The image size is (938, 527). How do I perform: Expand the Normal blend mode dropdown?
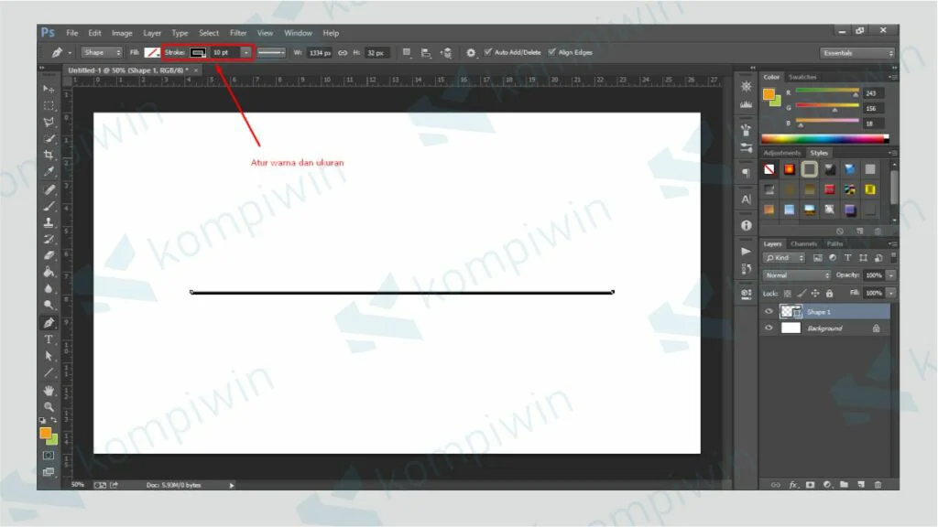(x=797, y=275)
